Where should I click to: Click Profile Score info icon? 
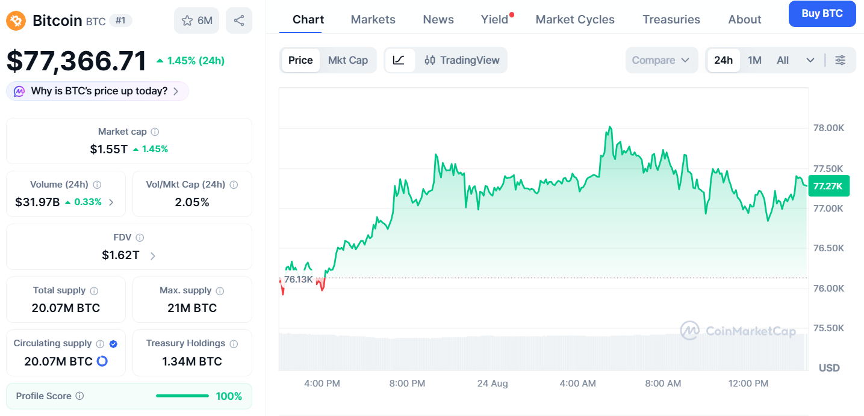(80, 396)
